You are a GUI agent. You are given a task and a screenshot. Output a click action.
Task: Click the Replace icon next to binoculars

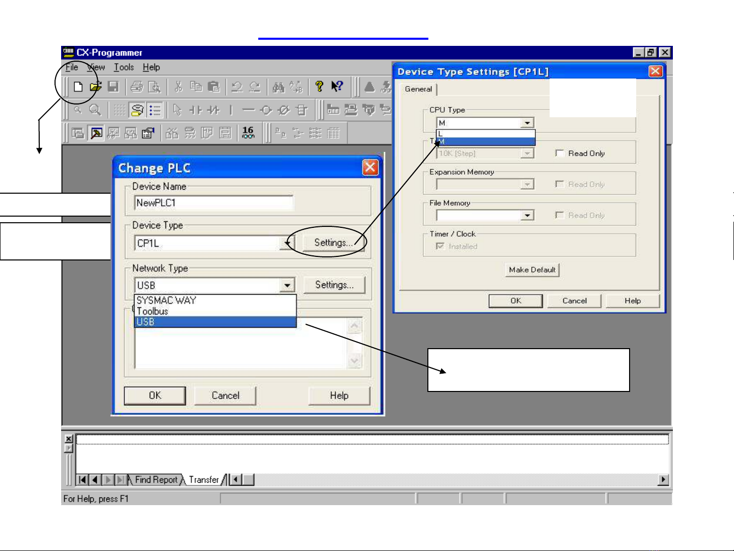296,87
